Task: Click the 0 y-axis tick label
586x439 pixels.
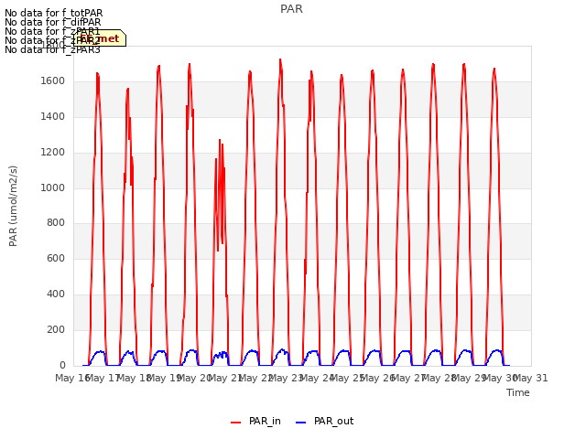Action: pos(62,365)
